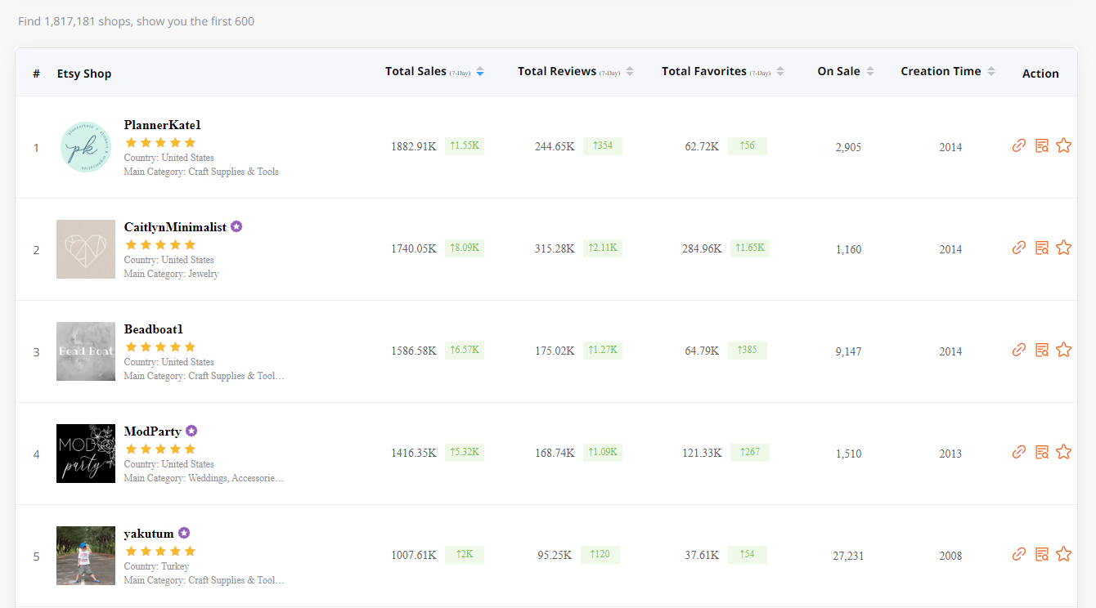
Task: Click the verified badge next to ModParty
Action: (x=191, y=431)
